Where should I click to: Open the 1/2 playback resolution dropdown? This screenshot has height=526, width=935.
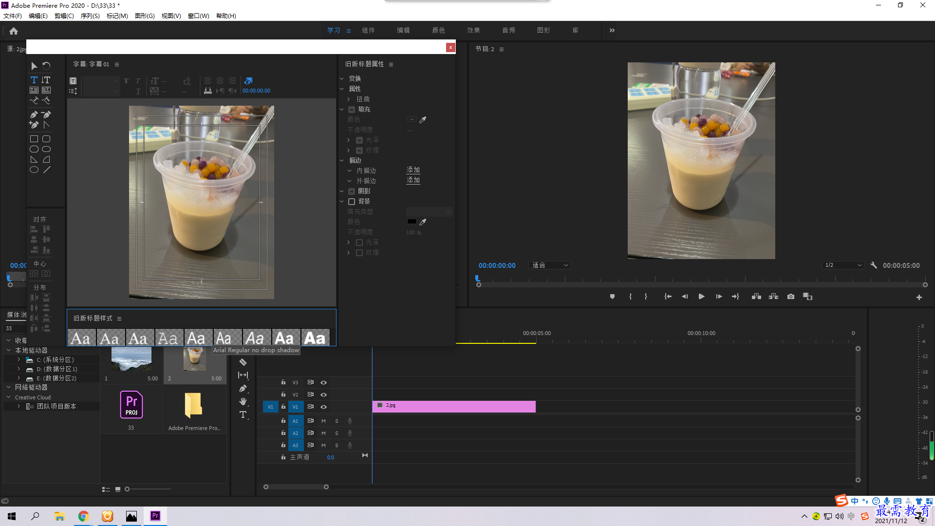tap(843, 265)
